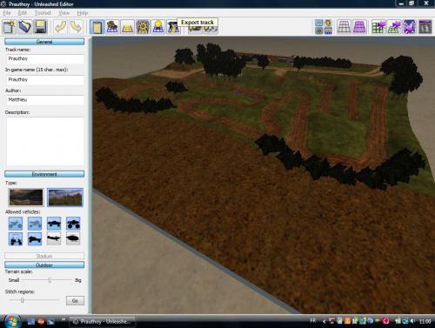This screenshot has height=328, width=435.
Task: Expand the Stadium section header
Action: point(44,256)
